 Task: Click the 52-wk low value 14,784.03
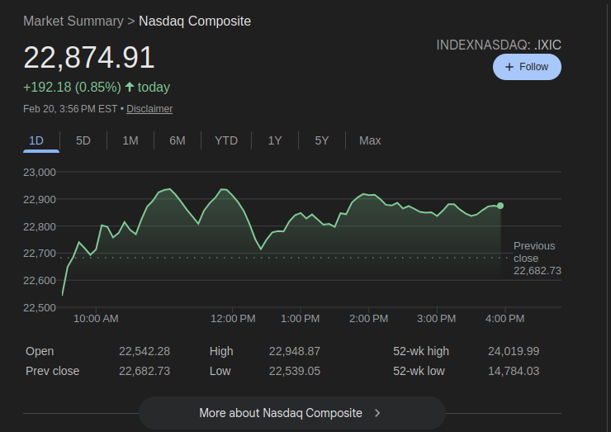(514, 371)
